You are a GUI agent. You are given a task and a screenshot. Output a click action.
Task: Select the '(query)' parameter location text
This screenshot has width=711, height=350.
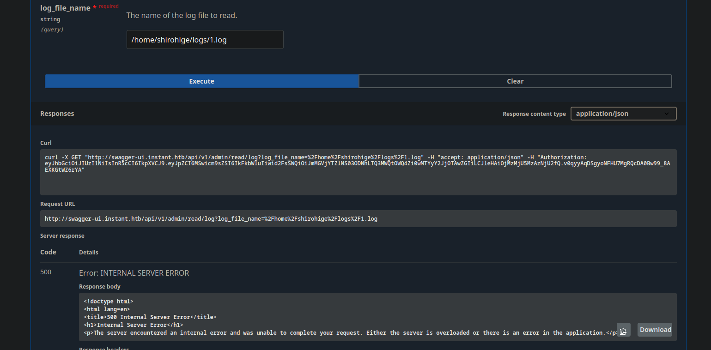pos(52,30)
